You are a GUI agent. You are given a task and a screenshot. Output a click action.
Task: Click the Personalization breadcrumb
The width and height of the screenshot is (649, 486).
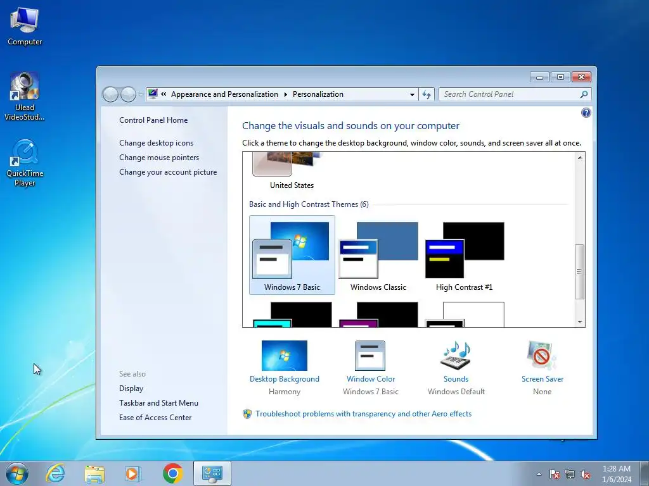tap(318, 94)
